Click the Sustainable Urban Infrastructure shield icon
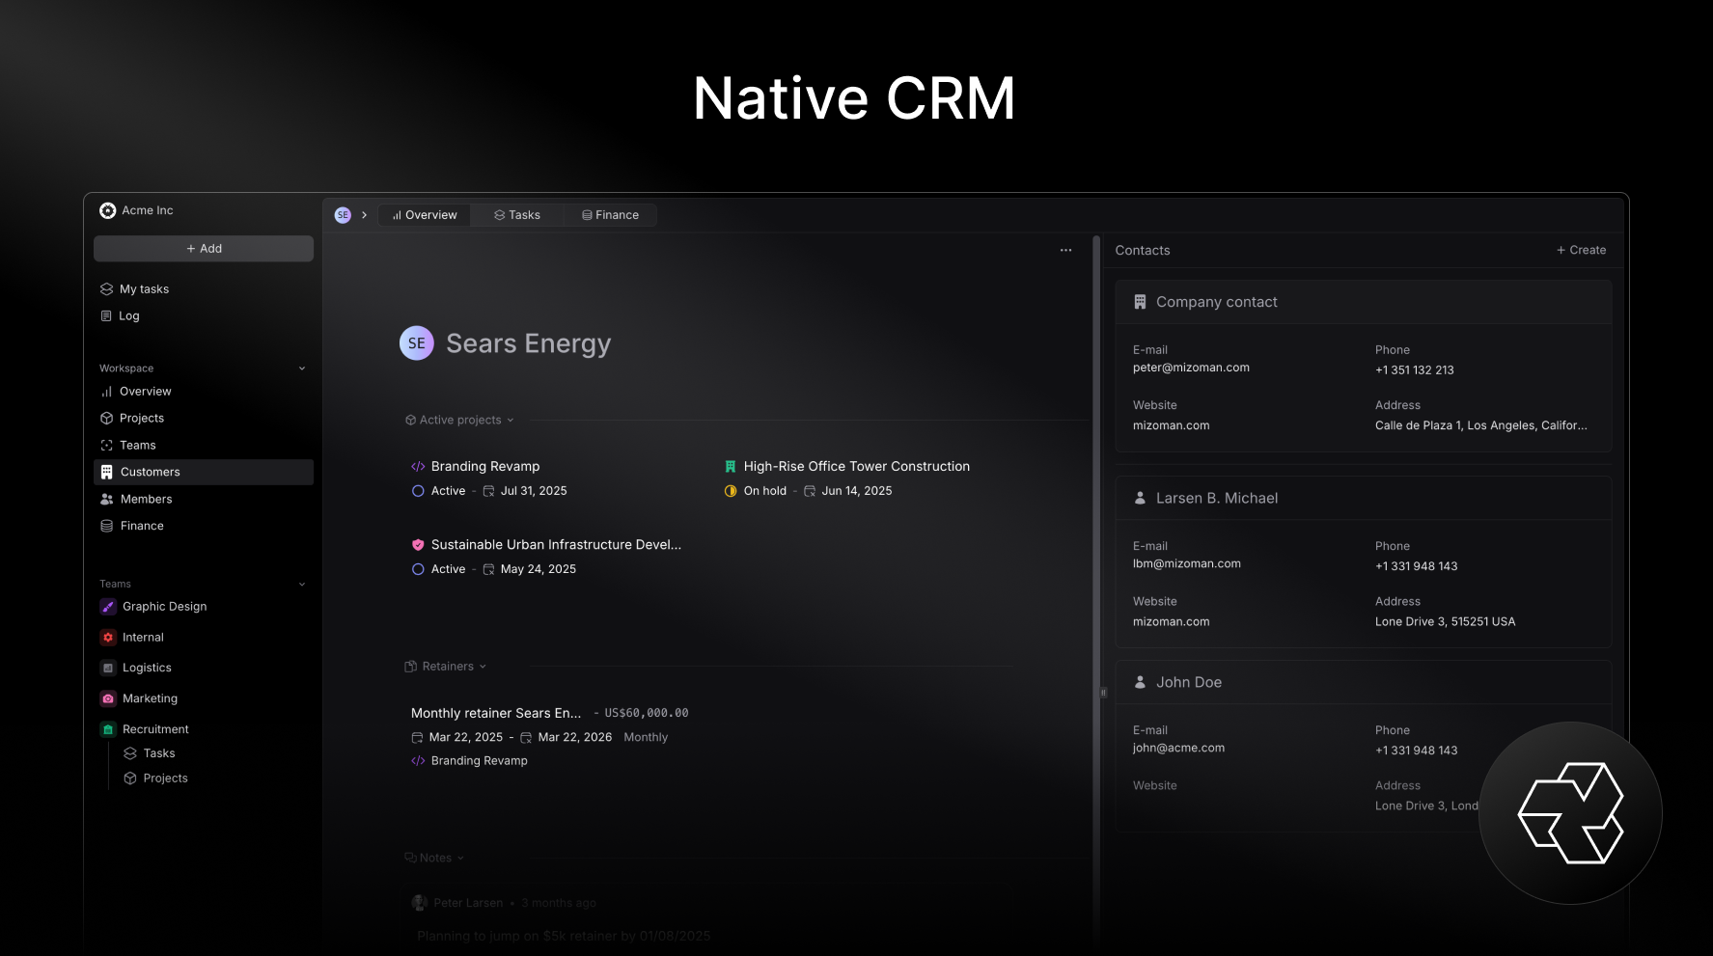 coord(418,545)
